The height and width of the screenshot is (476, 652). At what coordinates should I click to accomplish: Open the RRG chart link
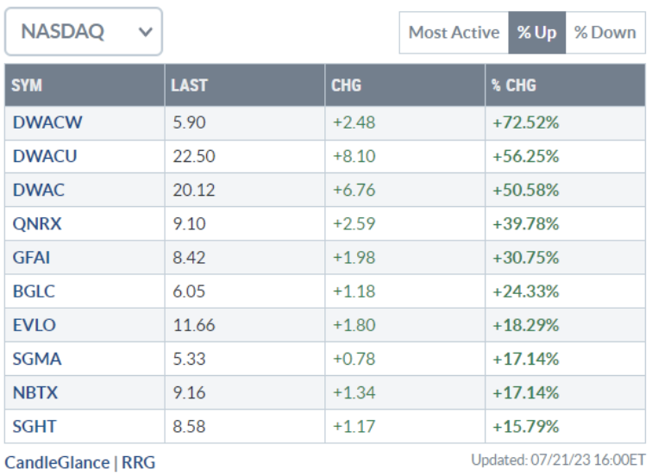click(x=138, y=462)
